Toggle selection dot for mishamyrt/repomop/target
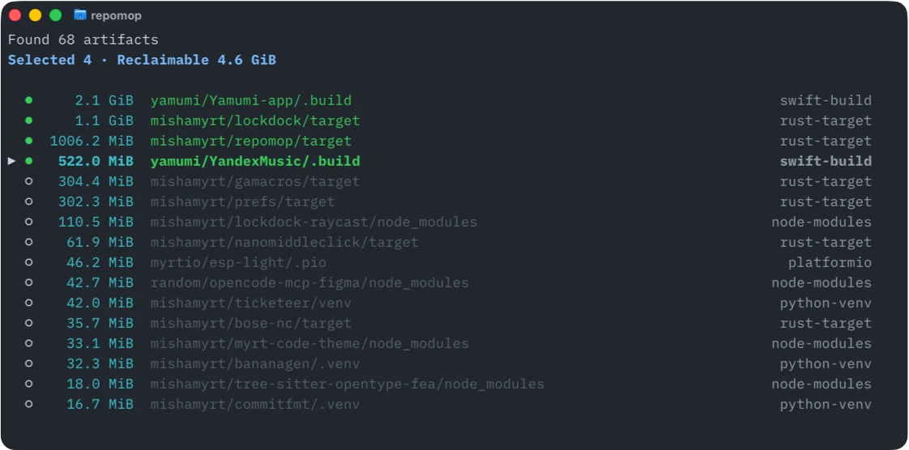909x450 pixels. pos(29,141)
